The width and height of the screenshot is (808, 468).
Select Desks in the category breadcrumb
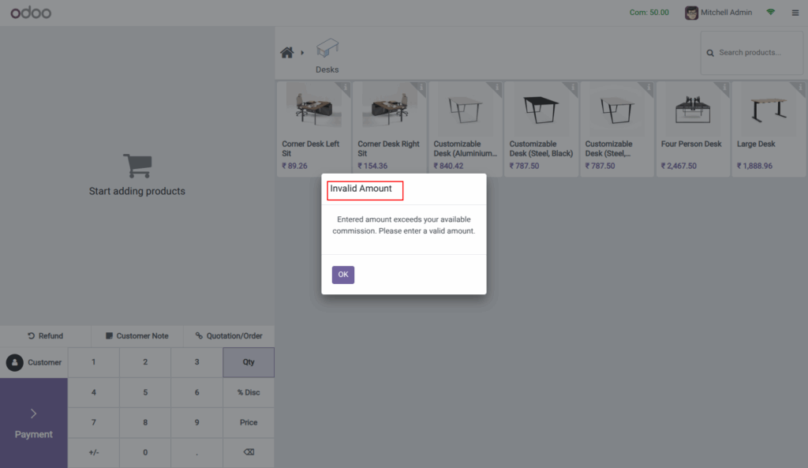coord(327,54)
